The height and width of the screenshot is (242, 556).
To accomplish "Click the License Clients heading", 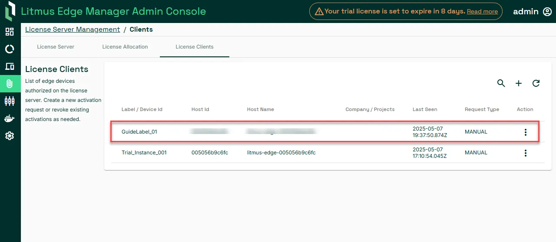I will (x=57, y=69).
